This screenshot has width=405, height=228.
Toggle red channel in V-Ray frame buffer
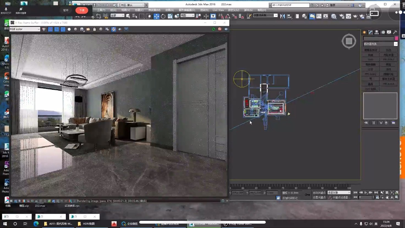[50, 29]
